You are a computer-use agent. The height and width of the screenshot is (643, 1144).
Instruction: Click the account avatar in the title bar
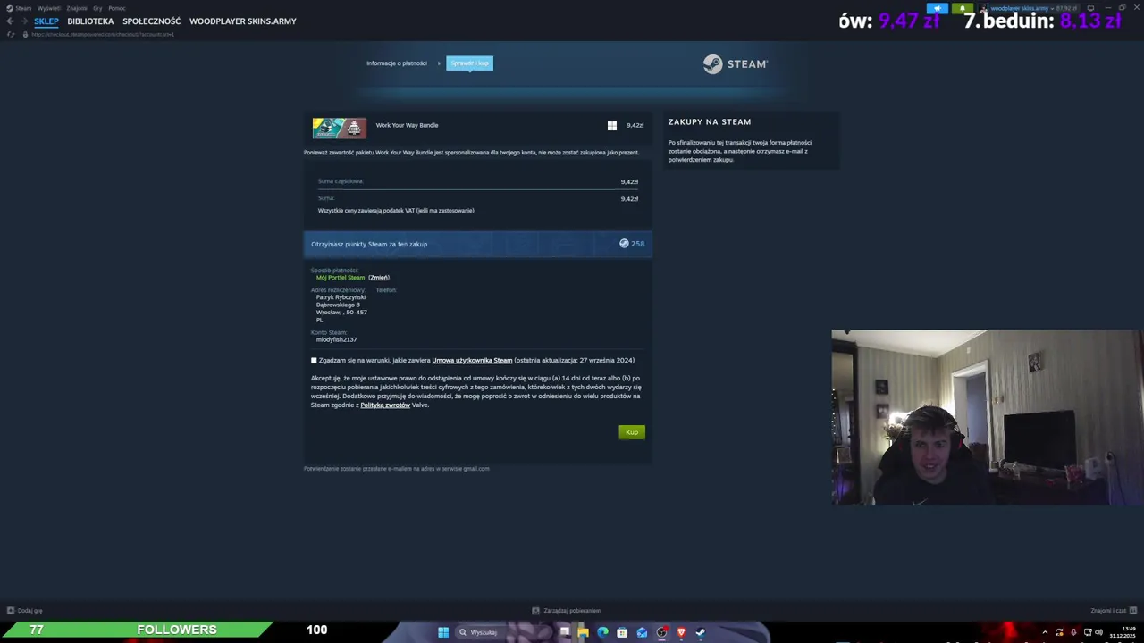983,8
